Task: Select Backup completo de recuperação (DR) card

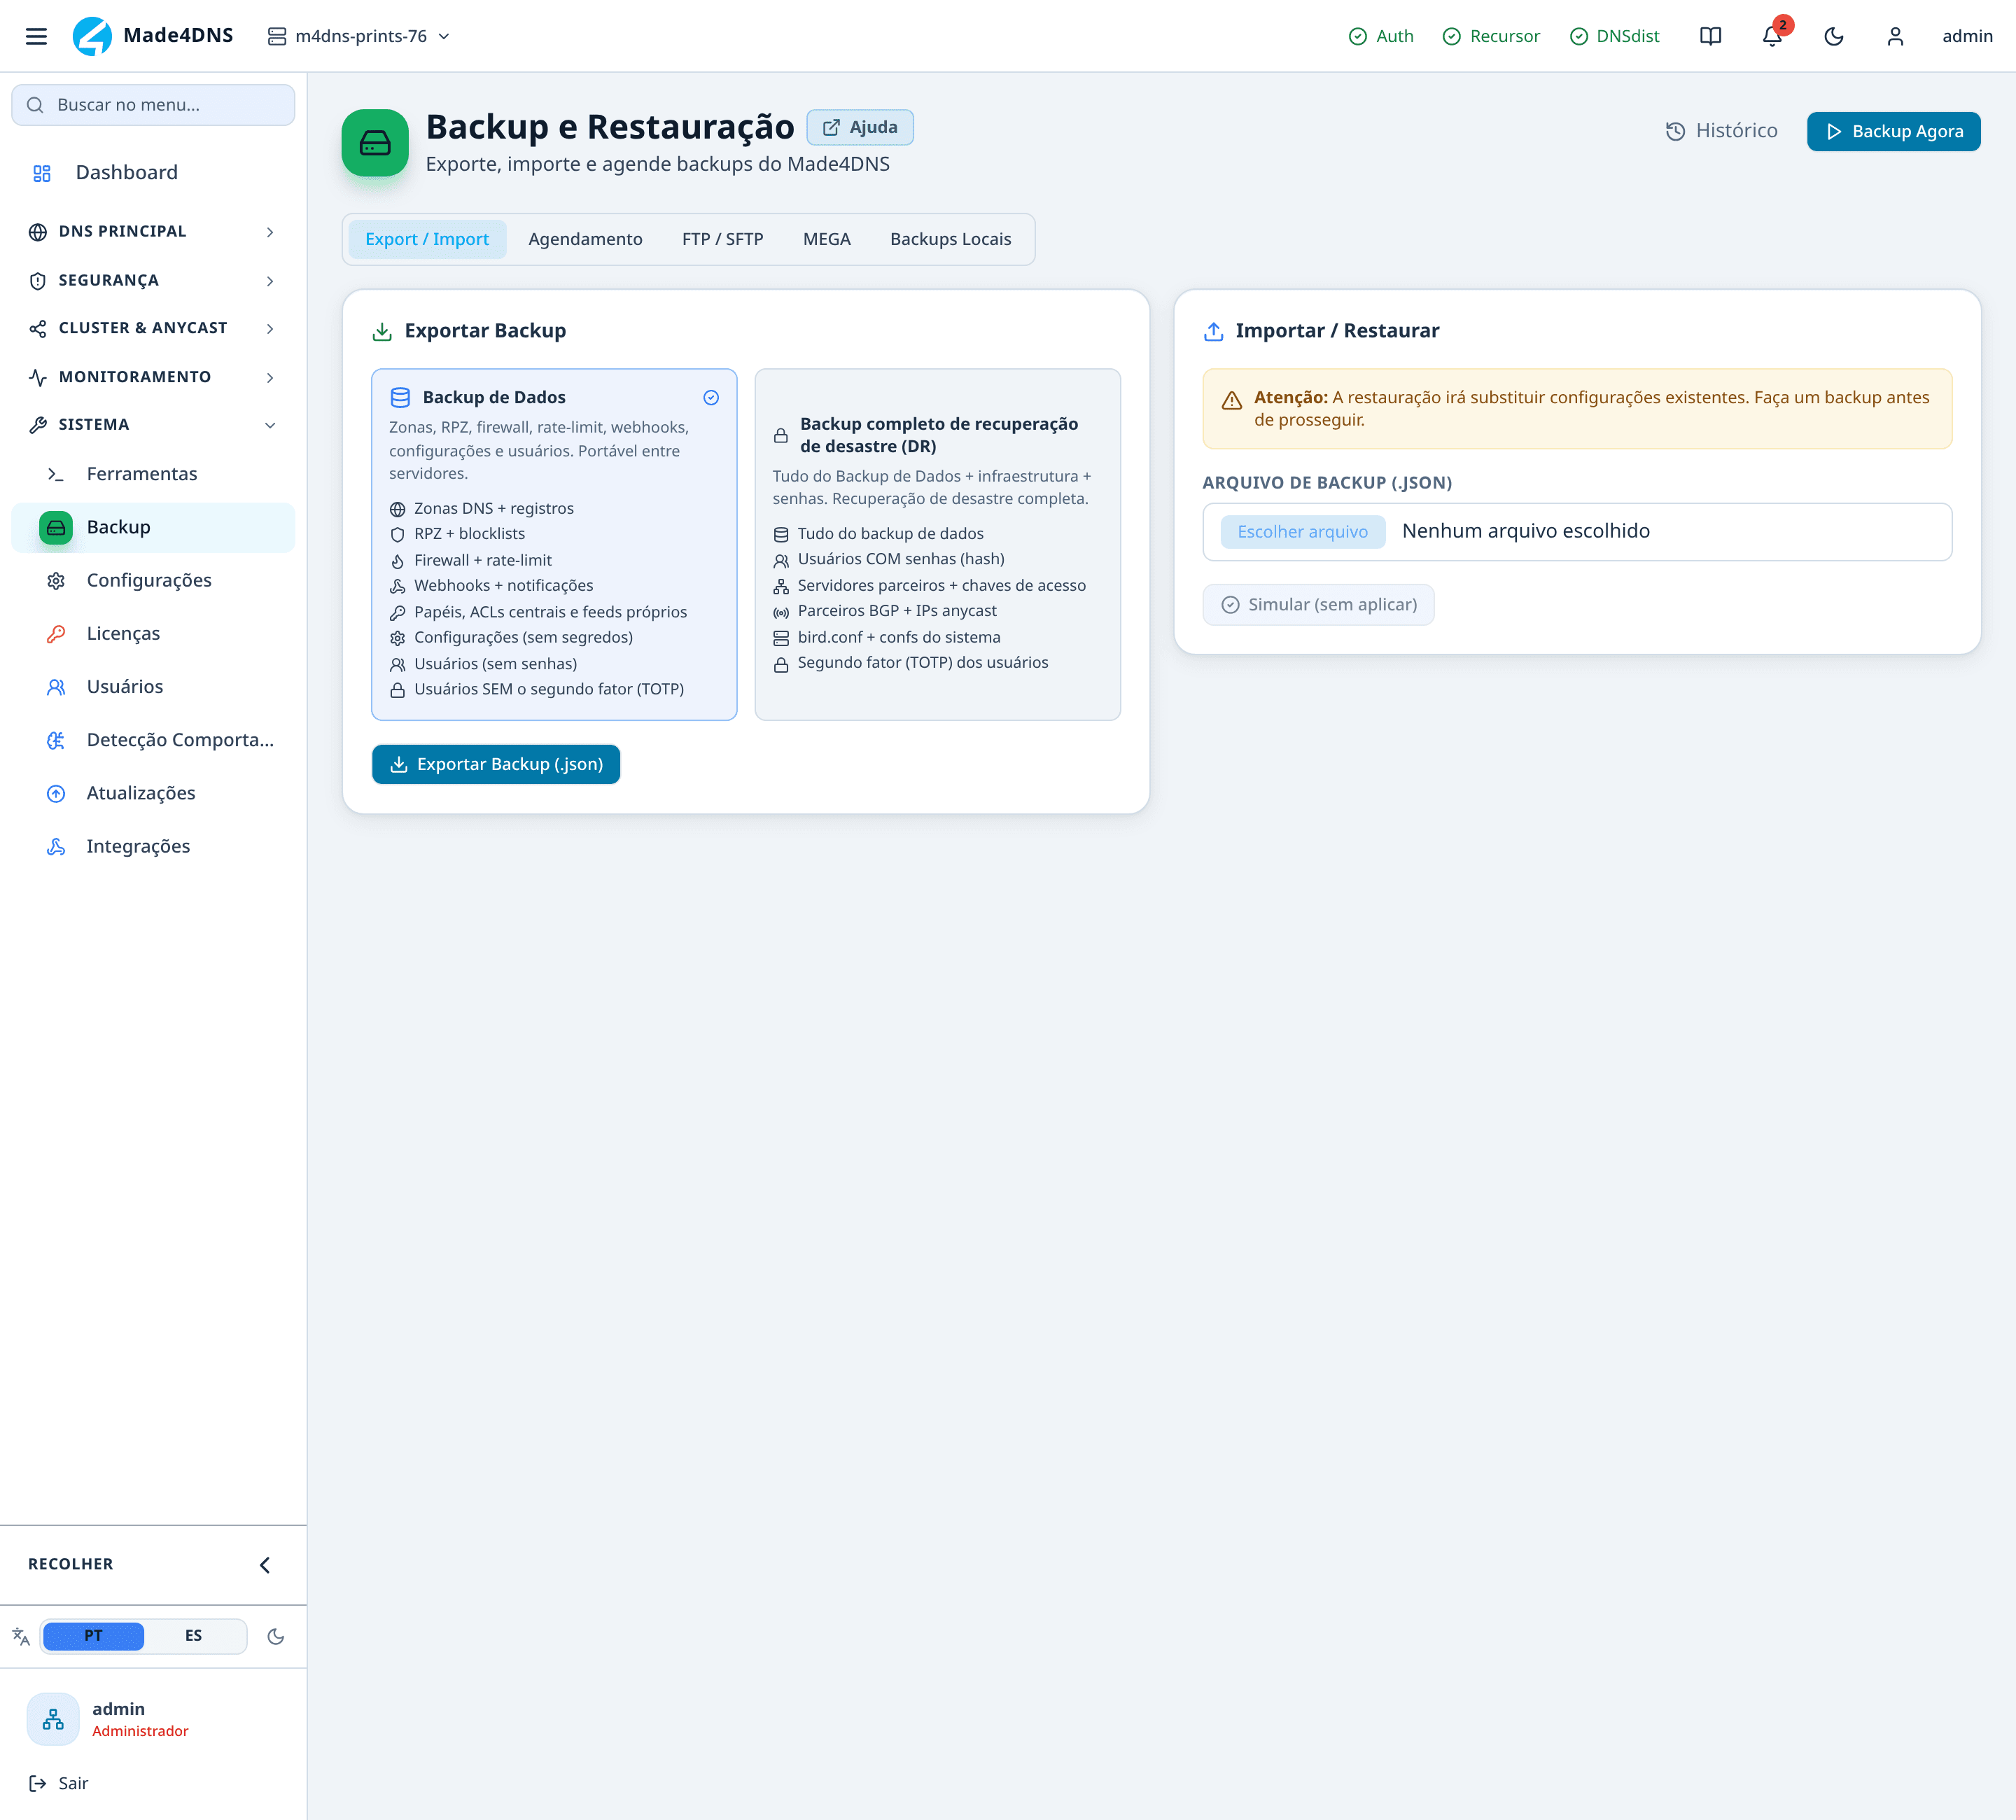Action: [937, 544]
